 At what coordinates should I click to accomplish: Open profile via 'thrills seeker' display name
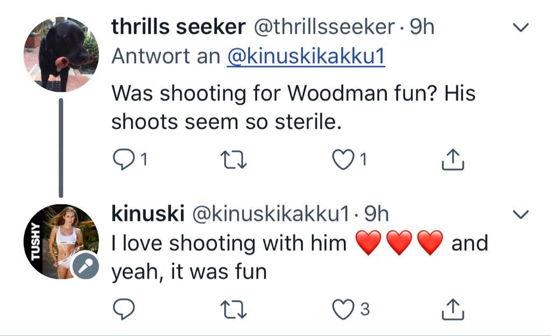click(178, 27)
